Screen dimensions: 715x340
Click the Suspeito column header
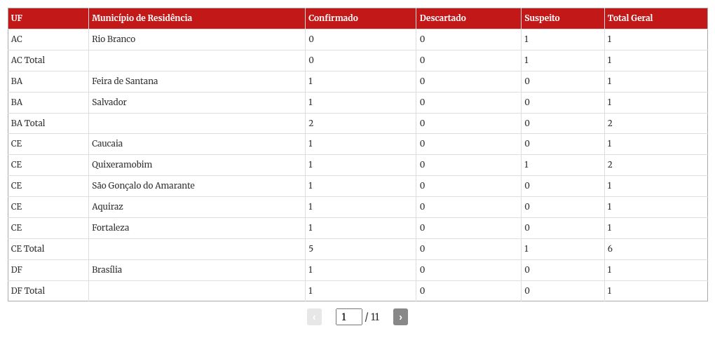coord(542,18)
